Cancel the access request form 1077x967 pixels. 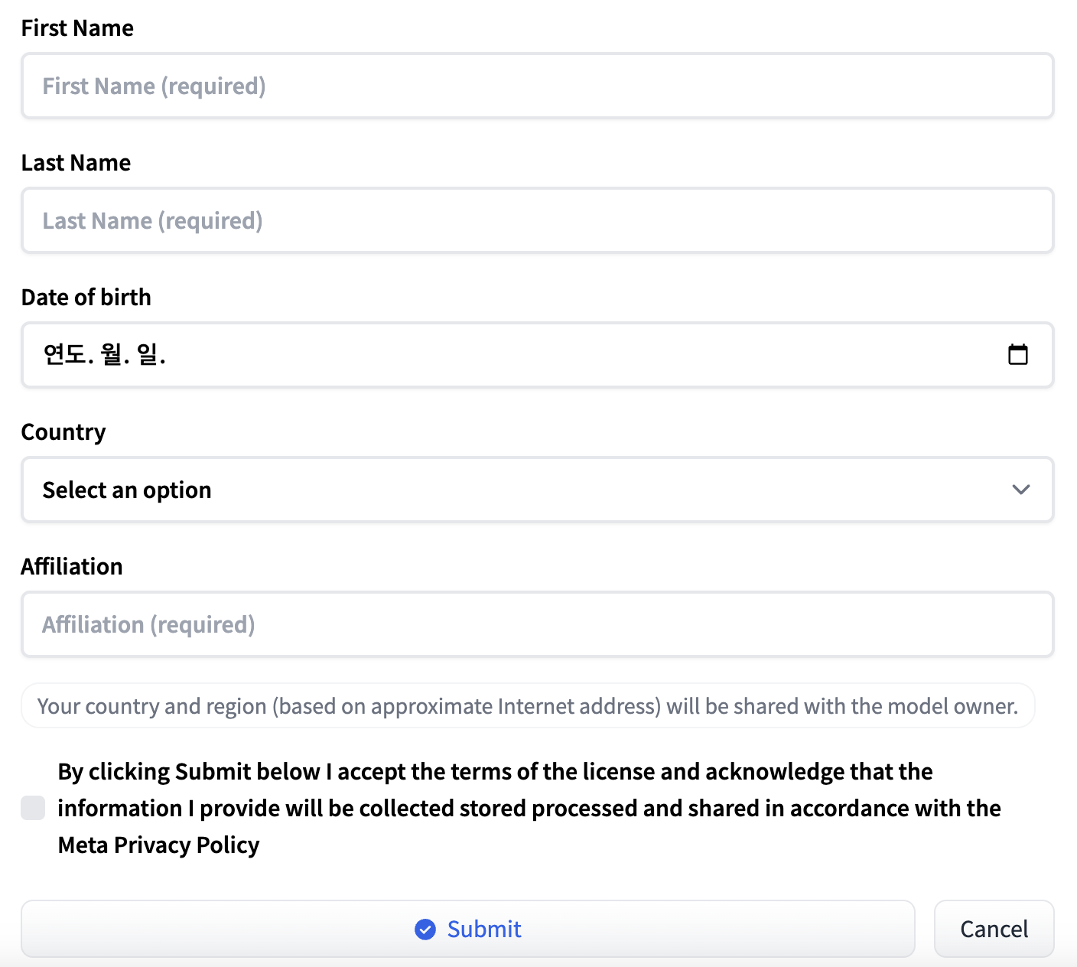coord(994,929)
